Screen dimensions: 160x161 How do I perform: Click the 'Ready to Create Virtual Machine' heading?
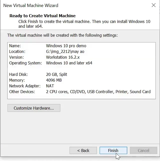pyautogui.click(x=42, y=16)
